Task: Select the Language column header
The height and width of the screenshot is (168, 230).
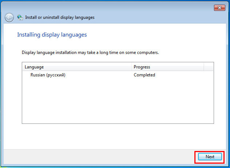Action: (x=77, y=67)
